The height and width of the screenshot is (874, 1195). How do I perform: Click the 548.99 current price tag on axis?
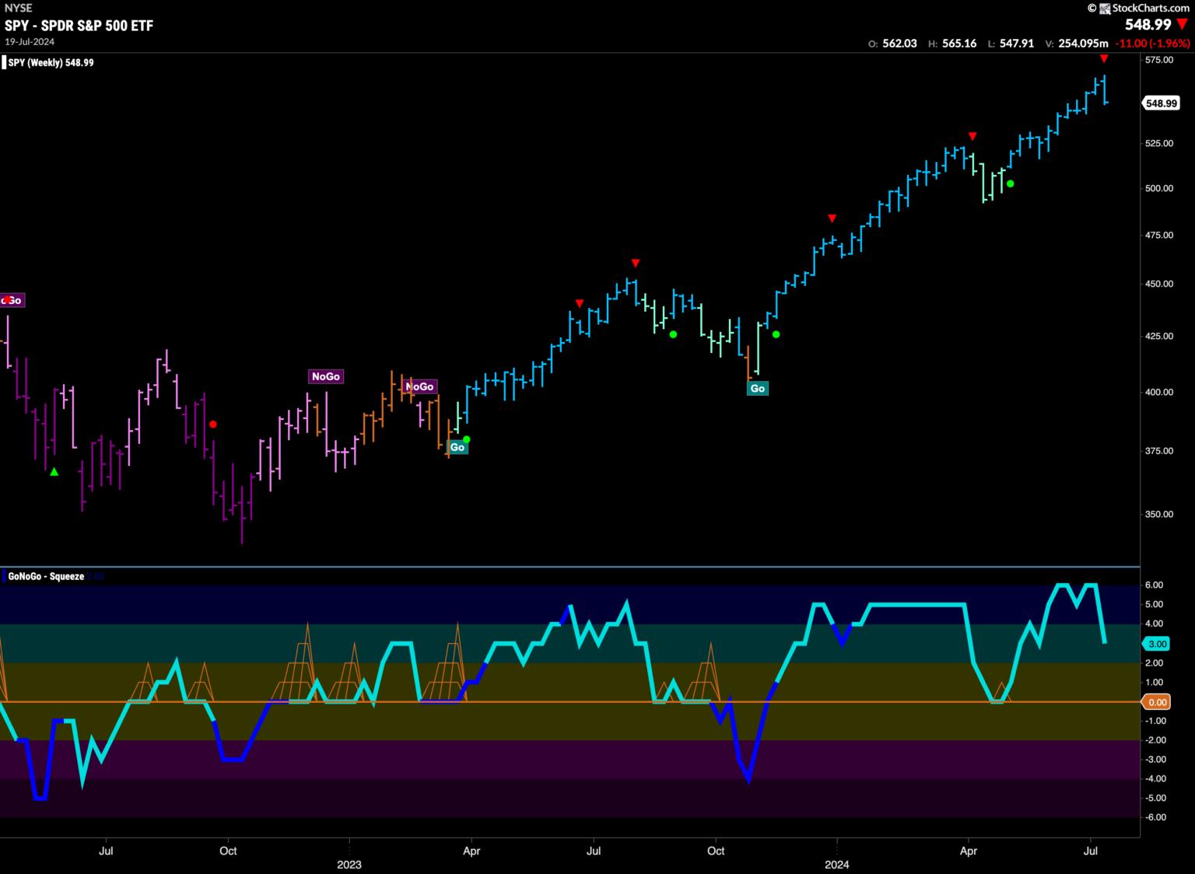pos(1161,103)
